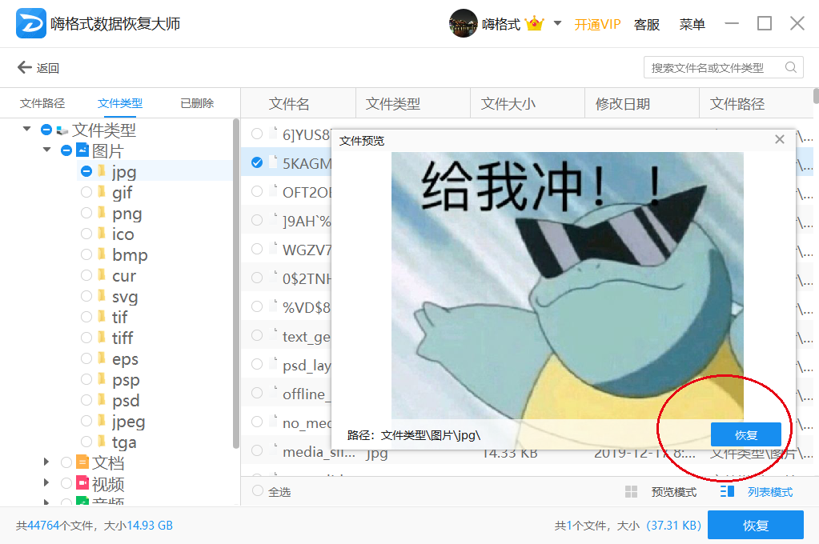Viewport: 819px width, 544px height.
Task: Click the cur folder icon
Action: coord(102,274)
